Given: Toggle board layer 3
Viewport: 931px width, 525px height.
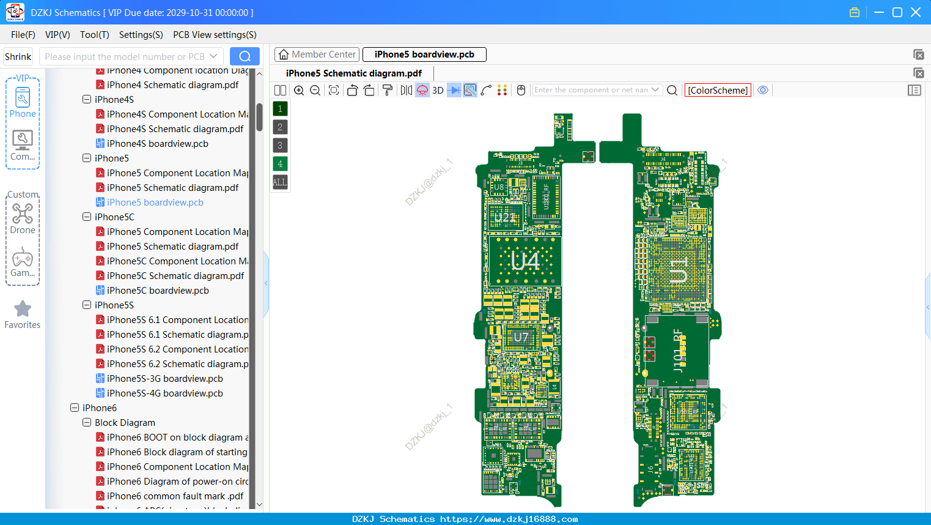Looking at the screenshot, I should 280,146.
